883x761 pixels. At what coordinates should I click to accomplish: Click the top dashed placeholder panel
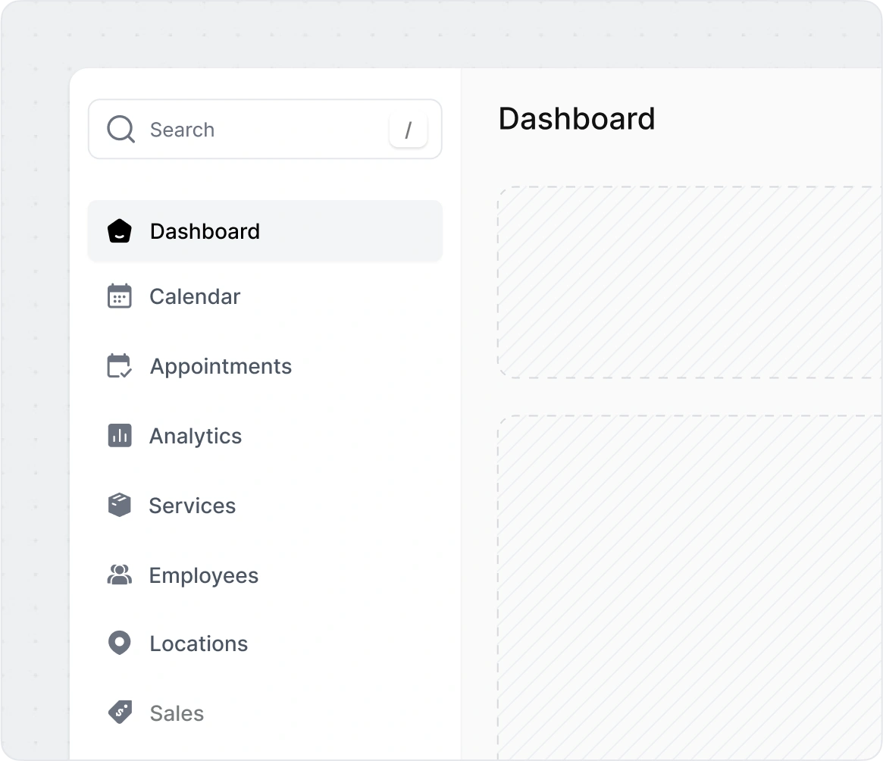(690, 282)
